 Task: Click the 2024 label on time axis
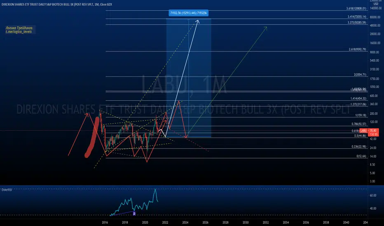185,223
